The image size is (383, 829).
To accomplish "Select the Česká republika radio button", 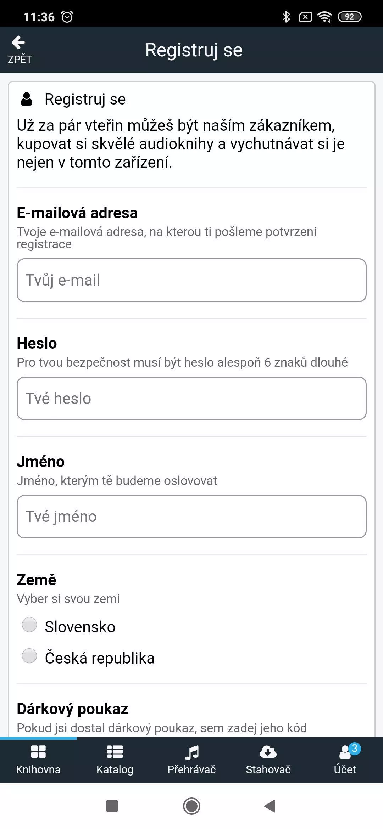I will (29, 656).
